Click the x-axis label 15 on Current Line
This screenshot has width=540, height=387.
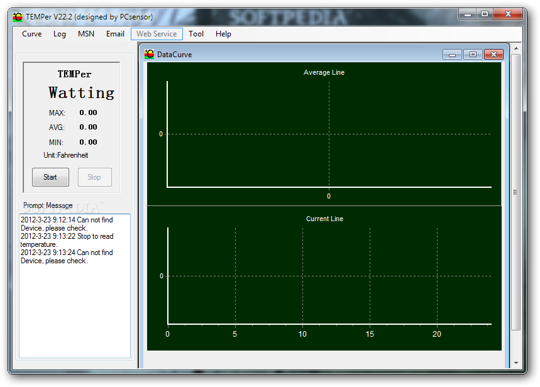click(370, 334)
